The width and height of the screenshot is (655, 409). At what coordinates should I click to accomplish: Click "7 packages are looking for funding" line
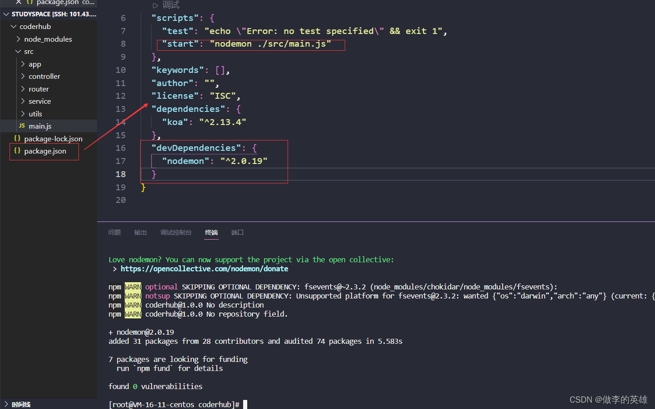pyautogui.click(x=178, y=359)
